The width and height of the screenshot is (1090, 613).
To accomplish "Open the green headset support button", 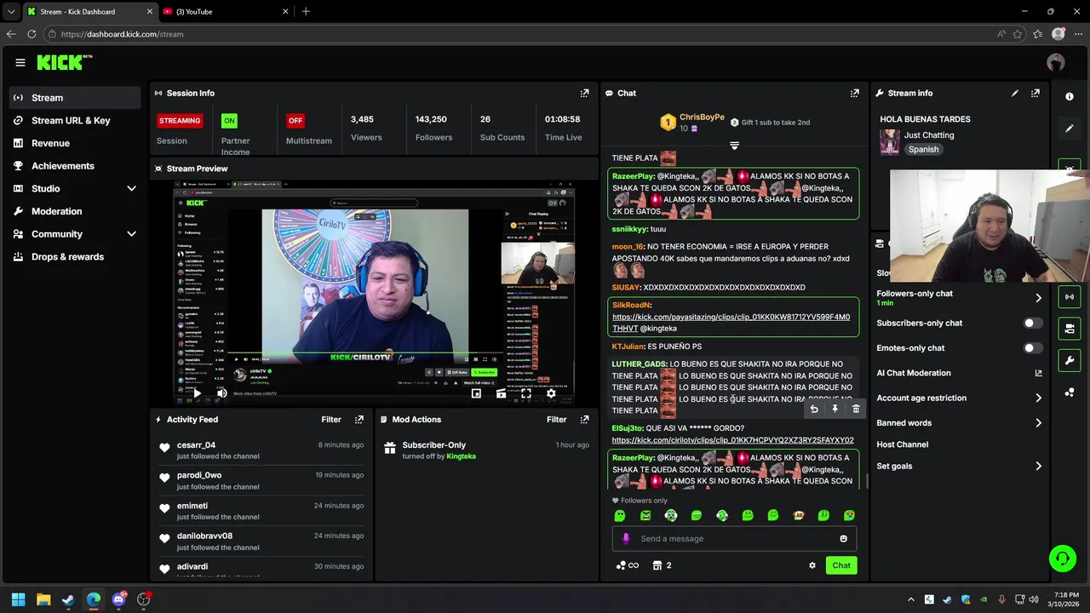I will point(1062,559).
